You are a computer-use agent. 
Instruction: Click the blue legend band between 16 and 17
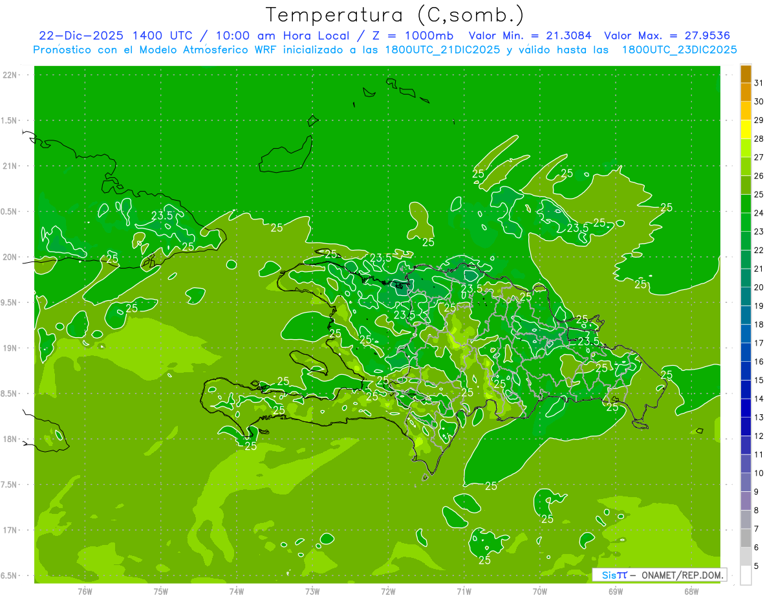point(746,353)
